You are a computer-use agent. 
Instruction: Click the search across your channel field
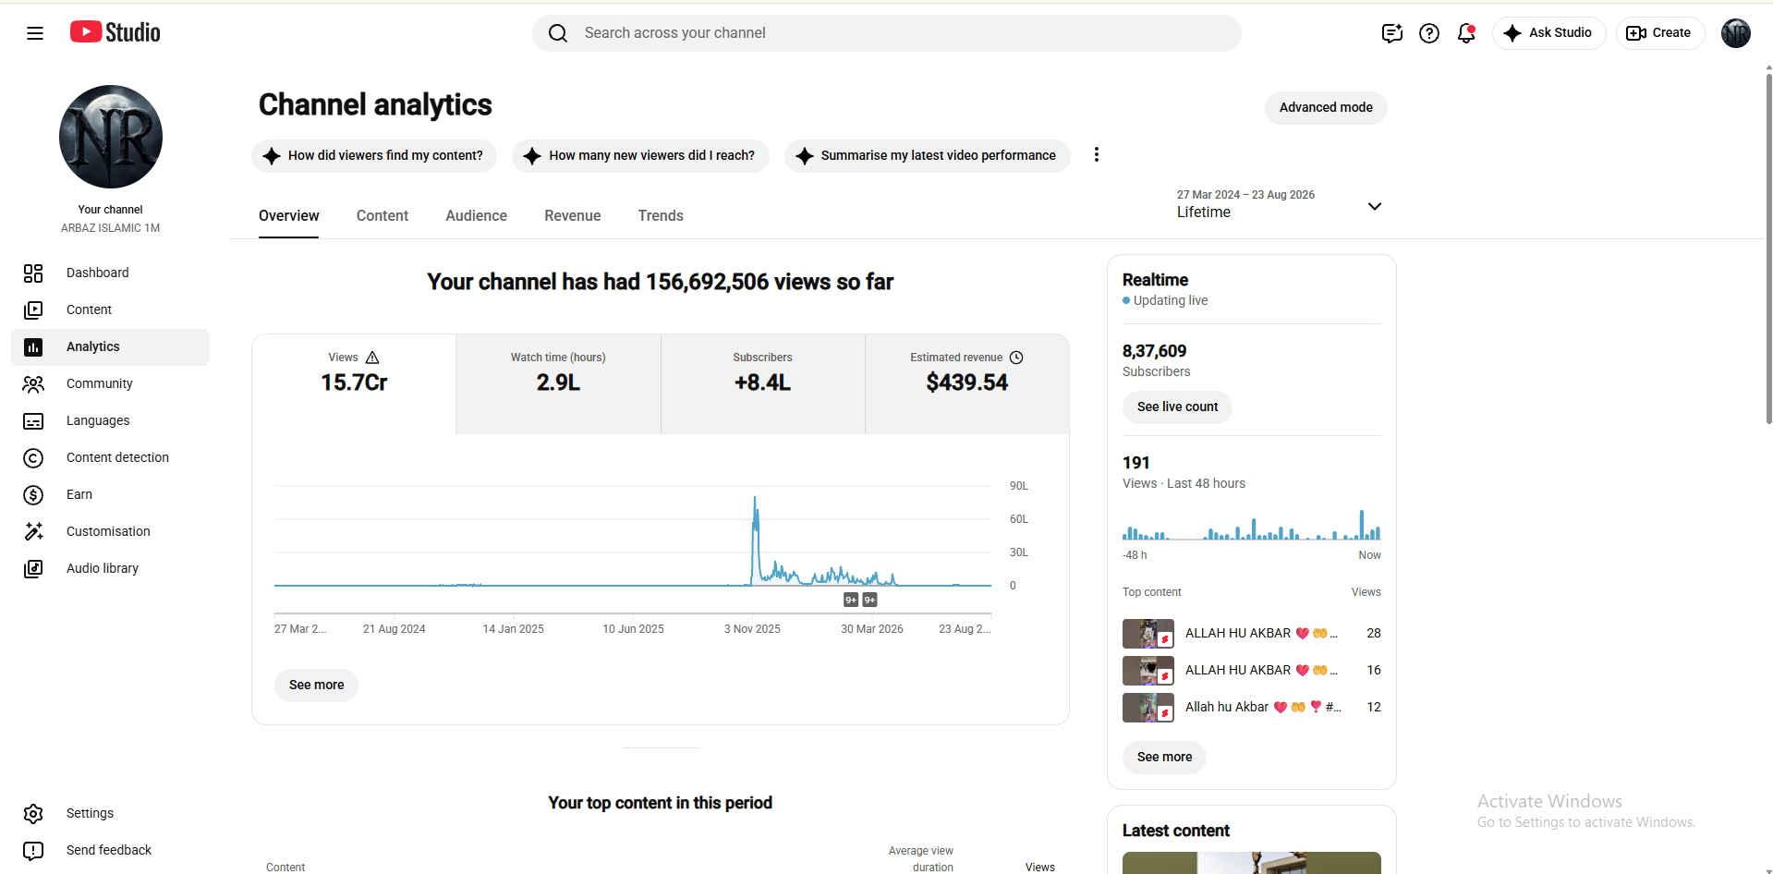[x=887, y=33]
